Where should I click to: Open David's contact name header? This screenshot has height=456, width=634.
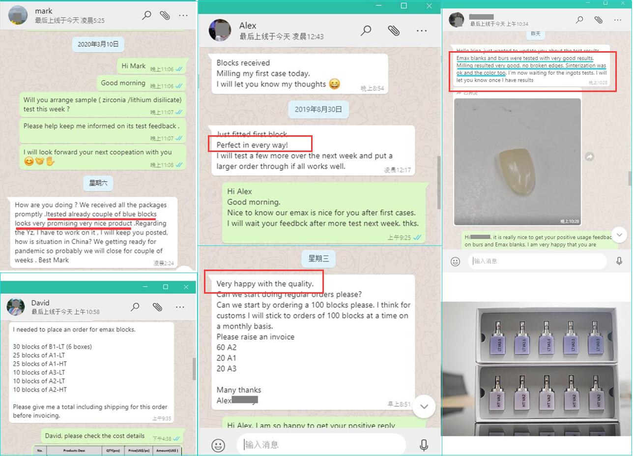click(40, 303)
